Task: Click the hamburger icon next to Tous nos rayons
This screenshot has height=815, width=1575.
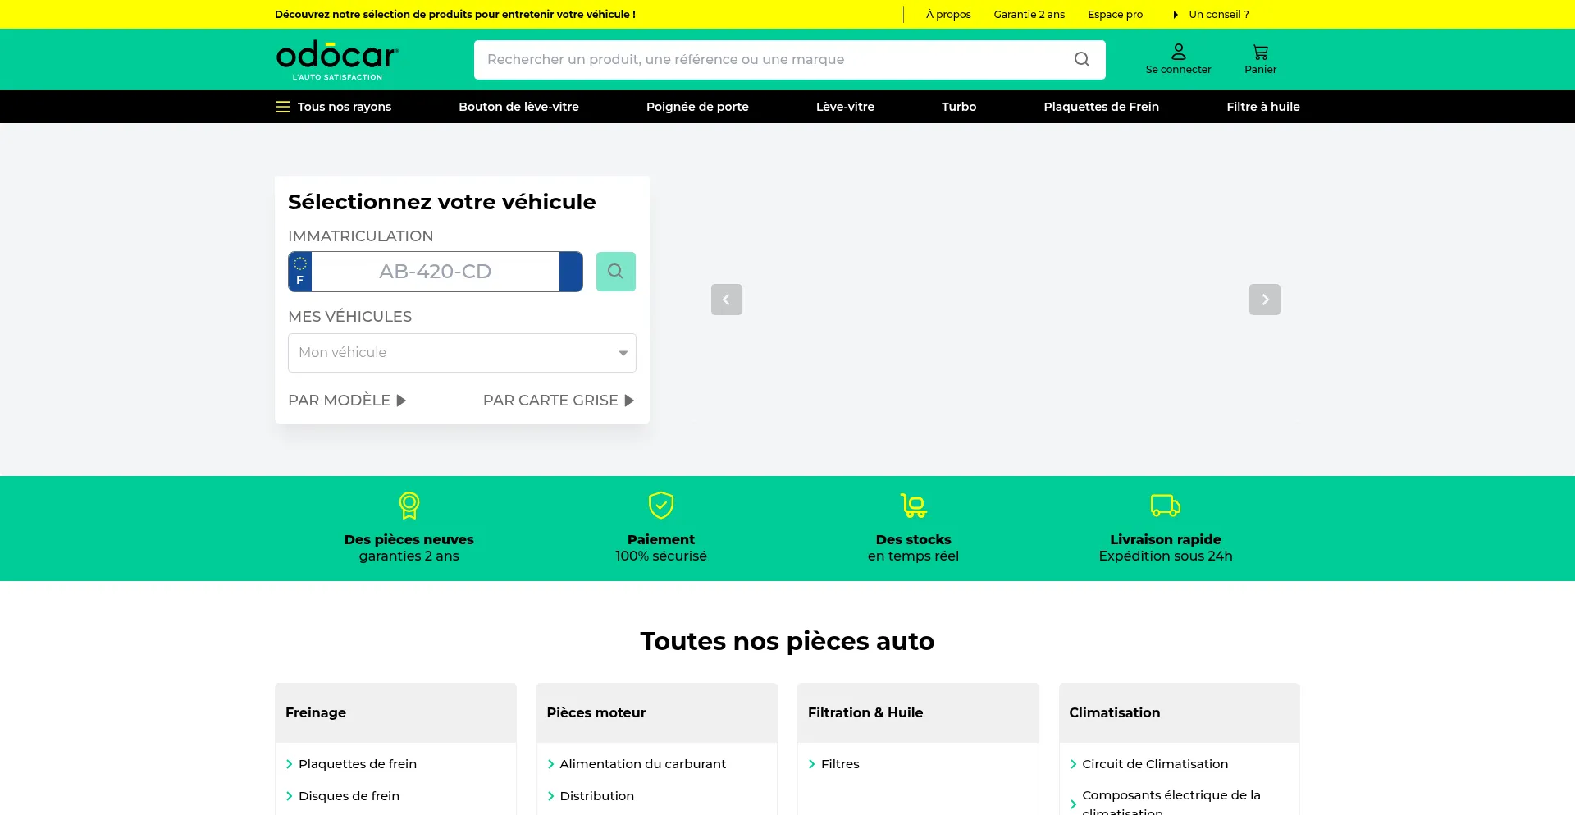Action: point(283,107)
